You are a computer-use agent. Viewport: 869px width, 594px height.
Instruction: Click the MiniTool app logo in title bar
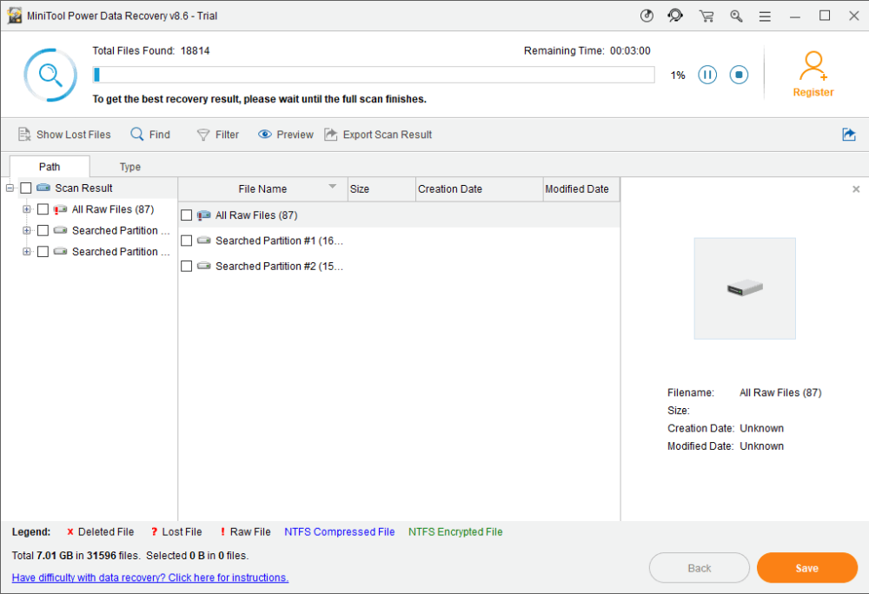15,16
